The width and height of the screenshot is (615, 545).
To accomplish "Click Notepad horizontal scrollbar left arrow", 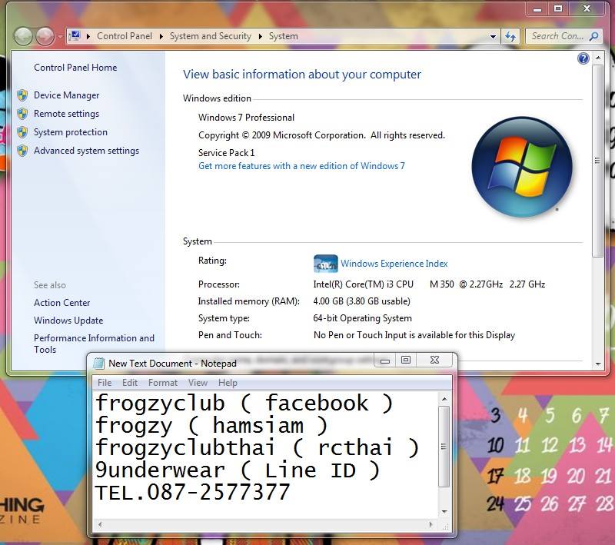I will tap(100, 524).
